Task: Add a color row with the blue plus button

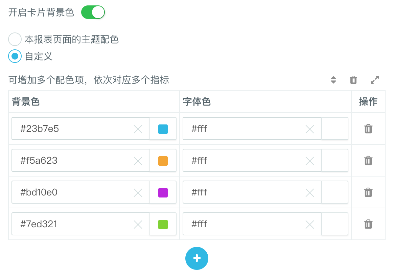Action: [197, 258]
